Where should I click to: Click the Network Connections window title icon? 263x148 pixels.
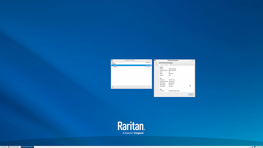(112, 60)
